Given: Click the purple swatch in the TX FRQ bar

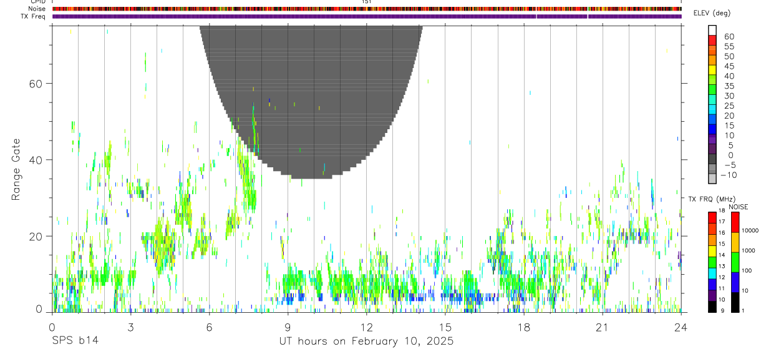Looking at the screenshot, I should (x=712, y=295).
